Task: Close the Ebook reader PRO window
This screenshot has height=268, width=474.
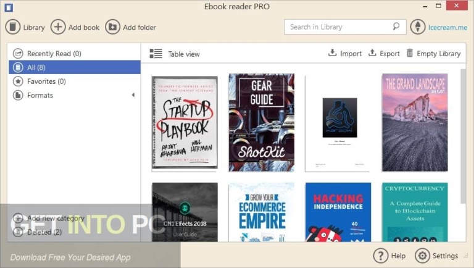Action: [x=457, y=6]
